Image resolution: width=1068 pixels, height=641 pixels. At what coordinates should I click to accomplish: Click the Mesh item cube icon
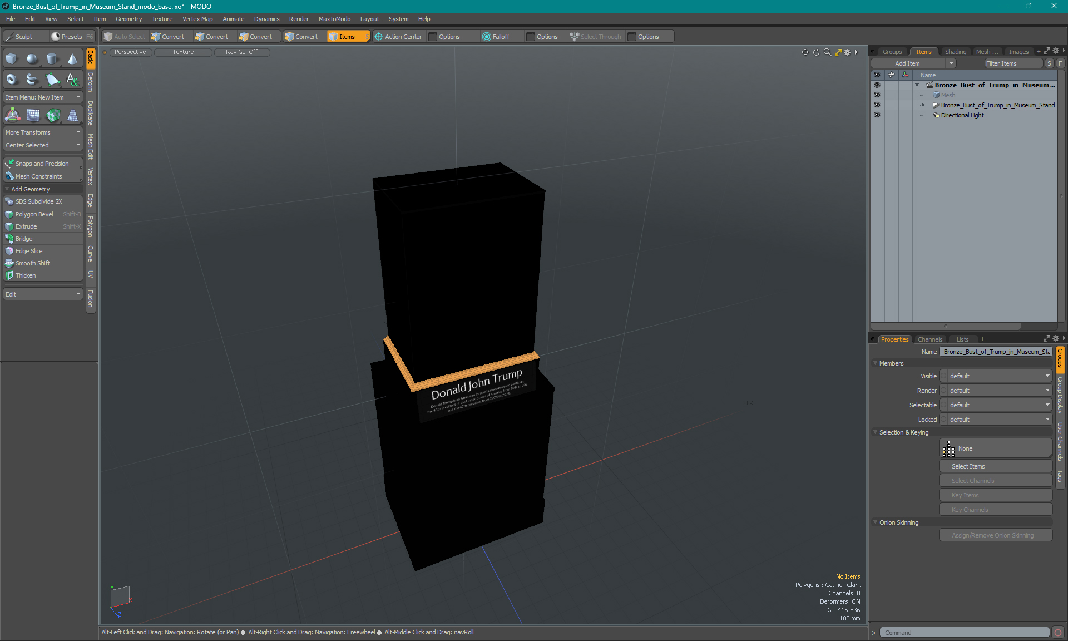[936, 95]
